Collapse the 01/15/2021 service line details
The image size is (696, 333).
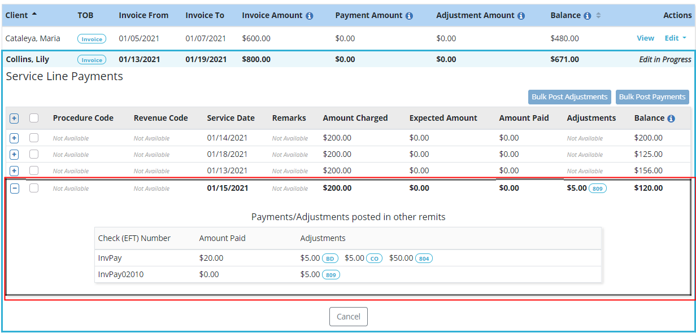pos(15,189)
